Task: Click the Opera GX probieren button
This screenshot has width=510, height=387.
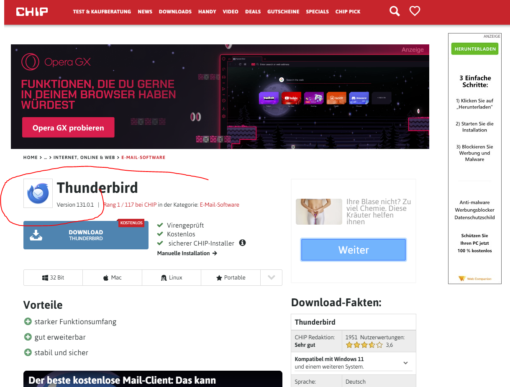Action: pyautogui.click(x=68, y=128)
